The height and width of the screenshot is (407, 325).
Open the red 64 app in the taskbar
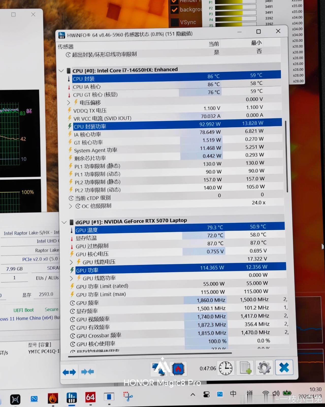click(90, 397)
